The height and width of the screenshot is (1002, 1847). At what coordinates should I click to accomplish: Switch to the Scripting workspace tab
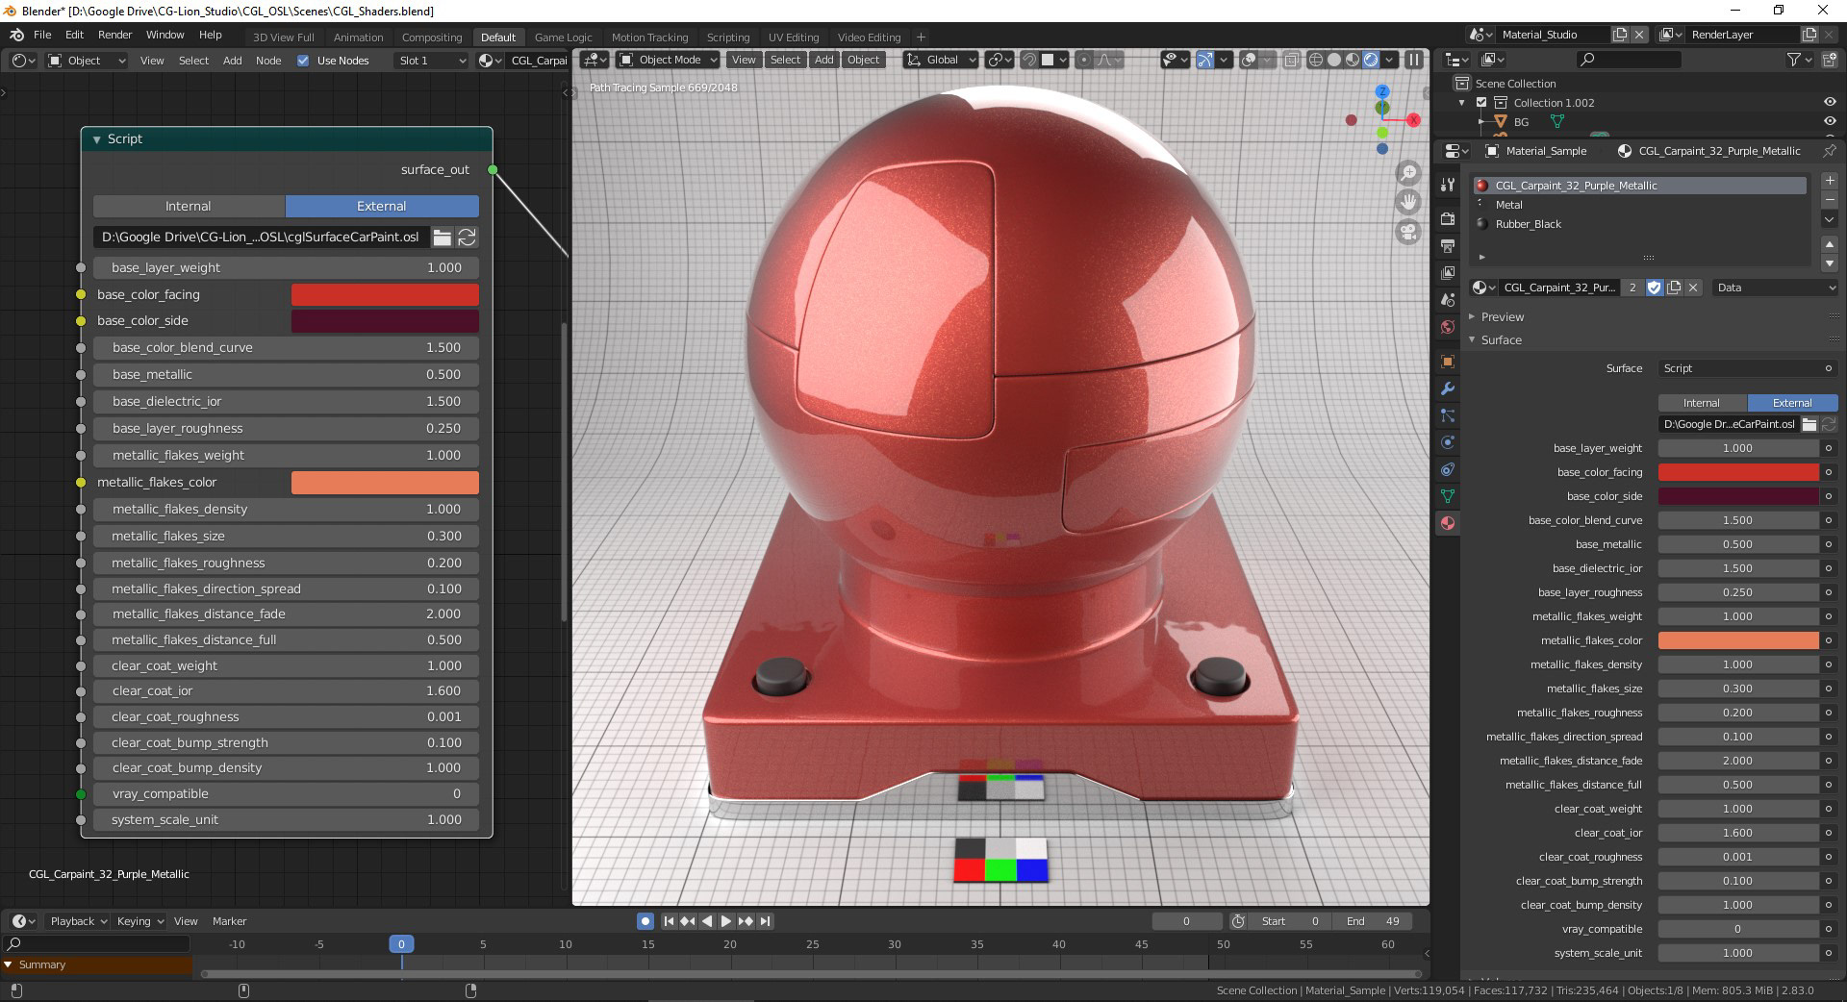[x=728, y=38]
